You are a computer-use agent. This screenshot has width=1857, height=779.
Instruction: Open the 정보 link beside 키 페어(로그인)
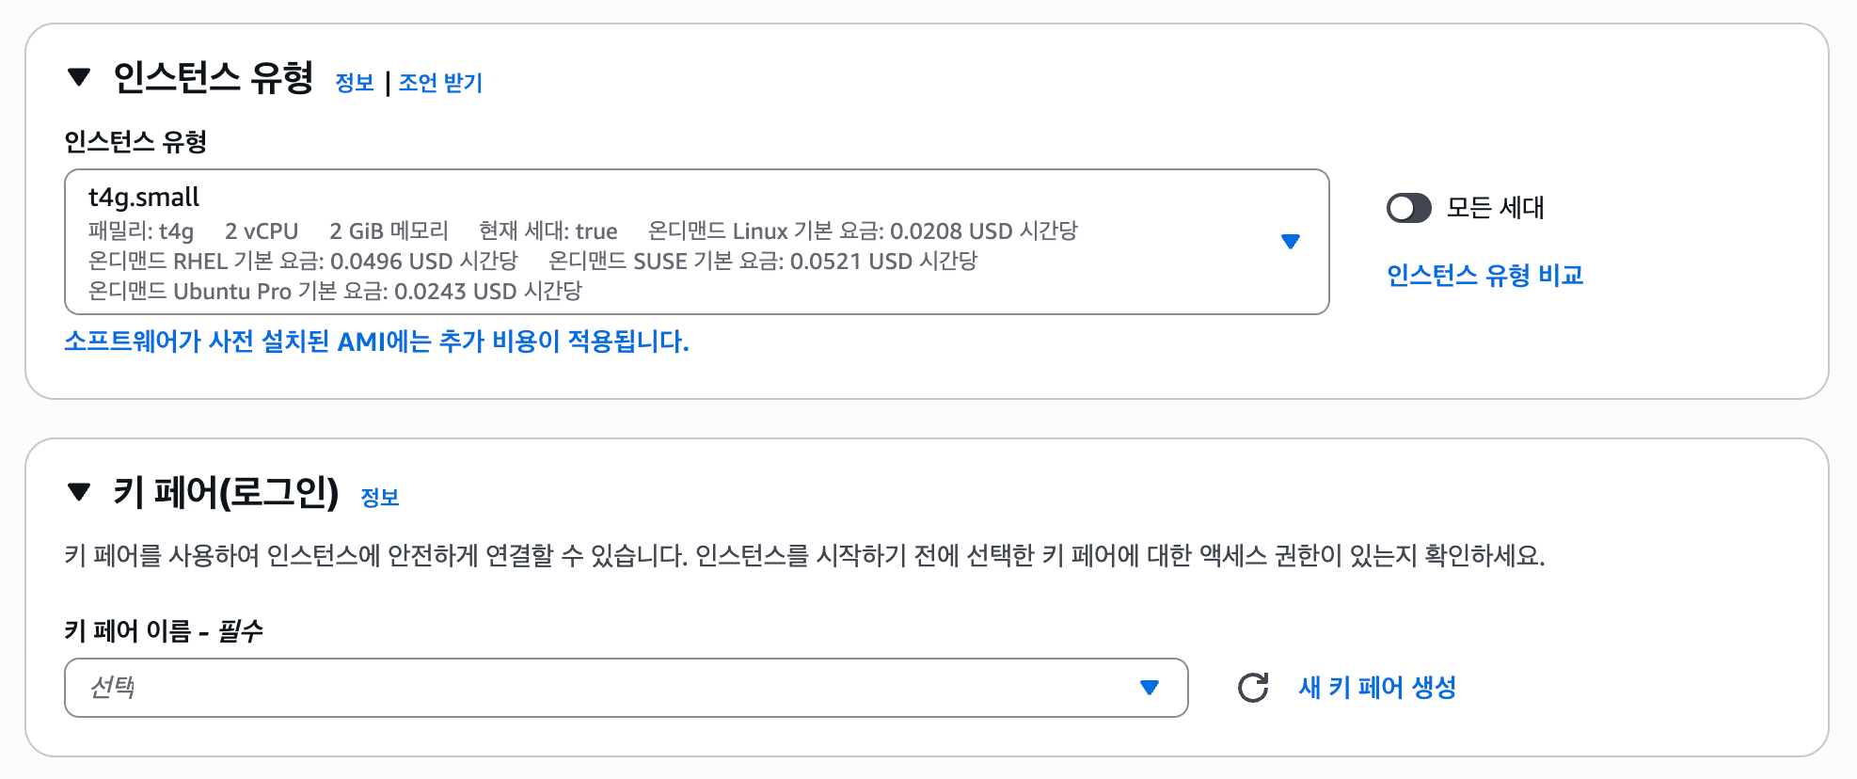pyautogui.click(x=379, y=498)
